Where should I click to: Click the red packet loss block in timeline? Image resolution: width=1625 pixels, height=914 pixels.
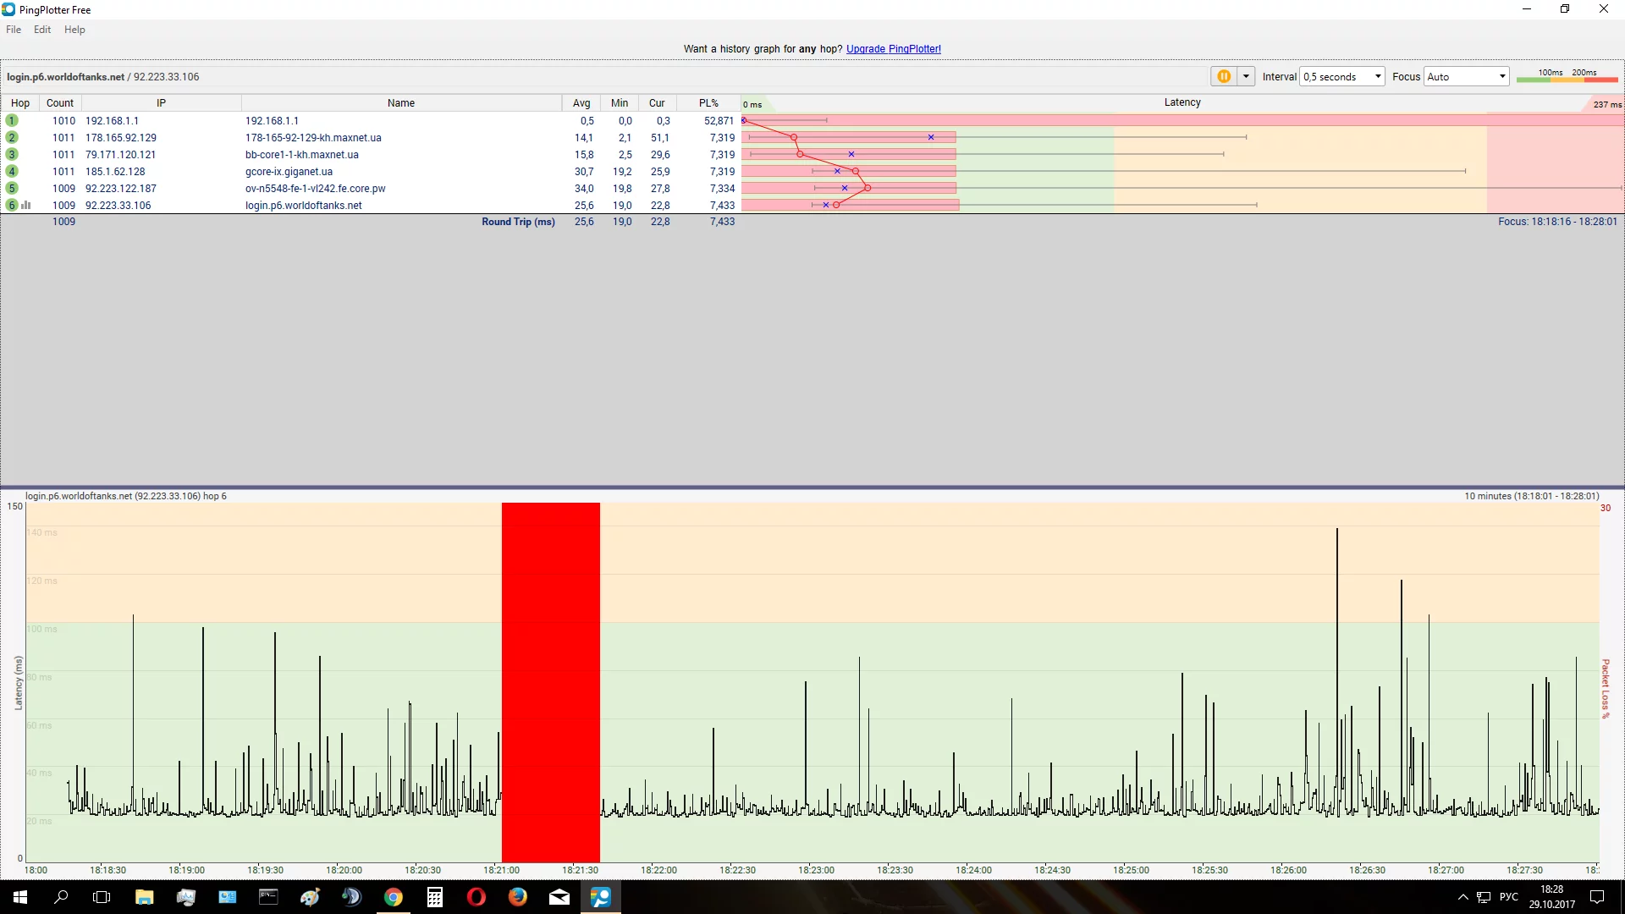550,681
